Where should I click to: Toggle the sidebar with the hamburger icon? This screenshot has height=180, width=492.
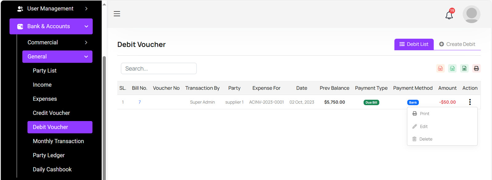[x=117, y=14]
